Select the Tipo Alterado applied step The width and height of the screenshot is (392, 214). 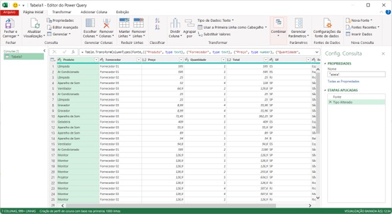click(356, 102)
